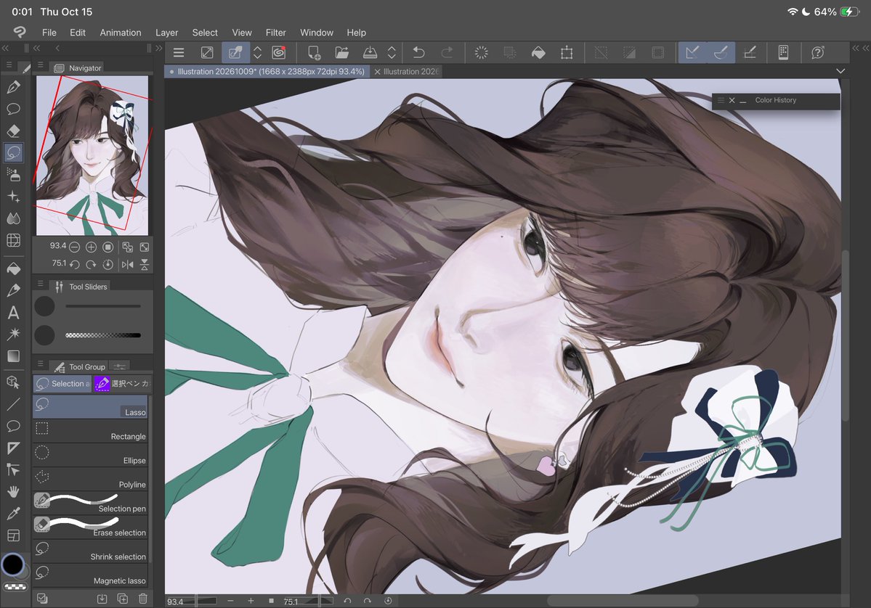Adjust the opacity slider in Tool Sliders
Viewport: 871px width, 608px height.
[102, 335]
